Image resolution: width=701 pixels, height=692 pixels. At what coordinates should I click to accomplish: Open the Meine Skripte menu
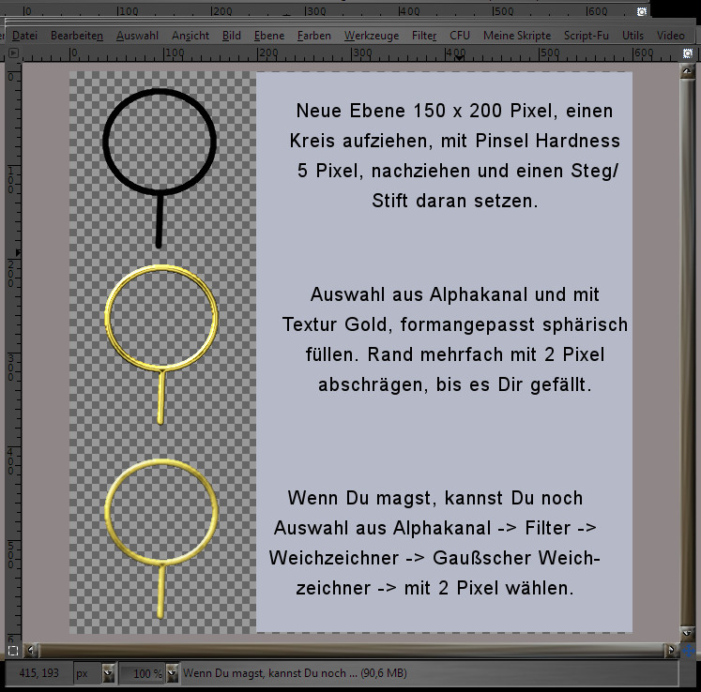(516, 35)
